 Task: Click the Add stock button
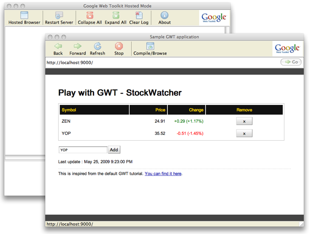[x=114, y=150]
